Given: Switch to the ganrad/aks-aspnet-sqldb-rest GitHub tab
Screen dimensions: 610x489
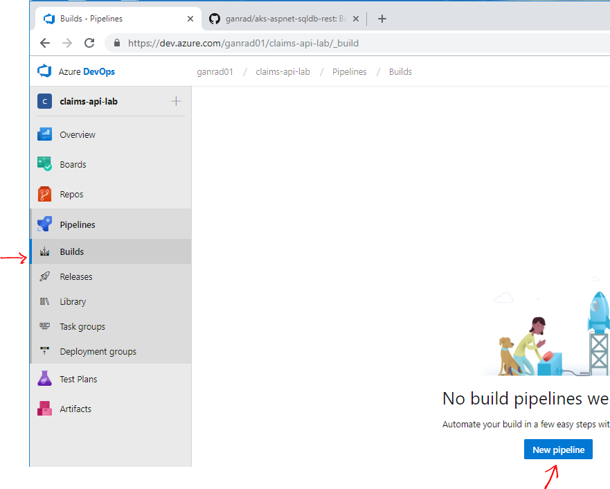Looking at the screenshot, I should coord(285,19).
